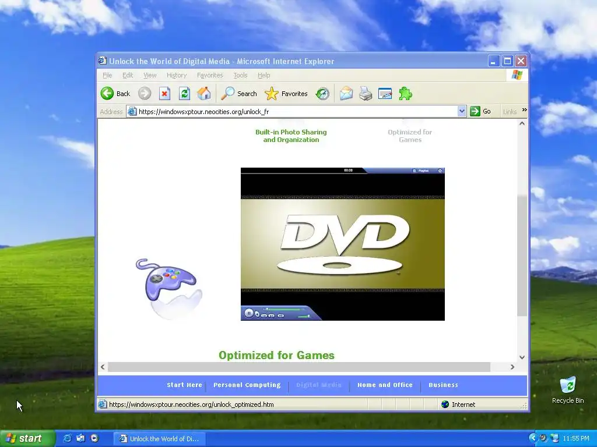Expand the address bar dropdown arrow
Viewport: 597px width, 447px height.
(x=462, y=111)
